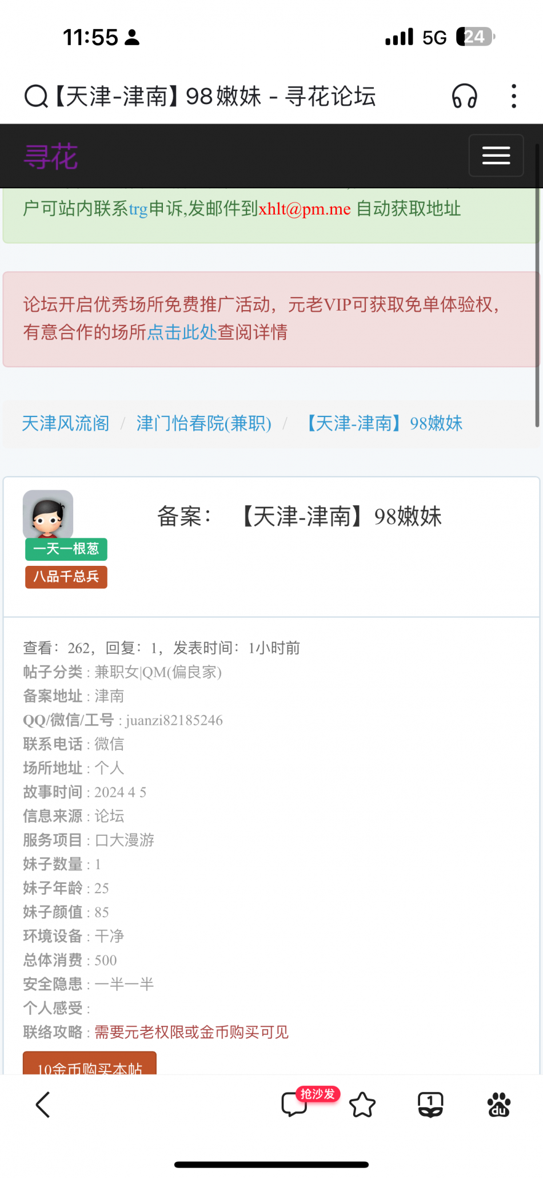Follow the 点击此处 link for details

[x=182, y=332]
